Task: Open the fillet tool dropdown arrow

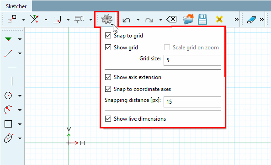Action: [68, 20]
